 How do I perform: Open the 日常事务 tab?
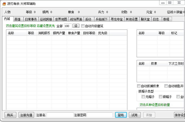[x=31, y=19]
